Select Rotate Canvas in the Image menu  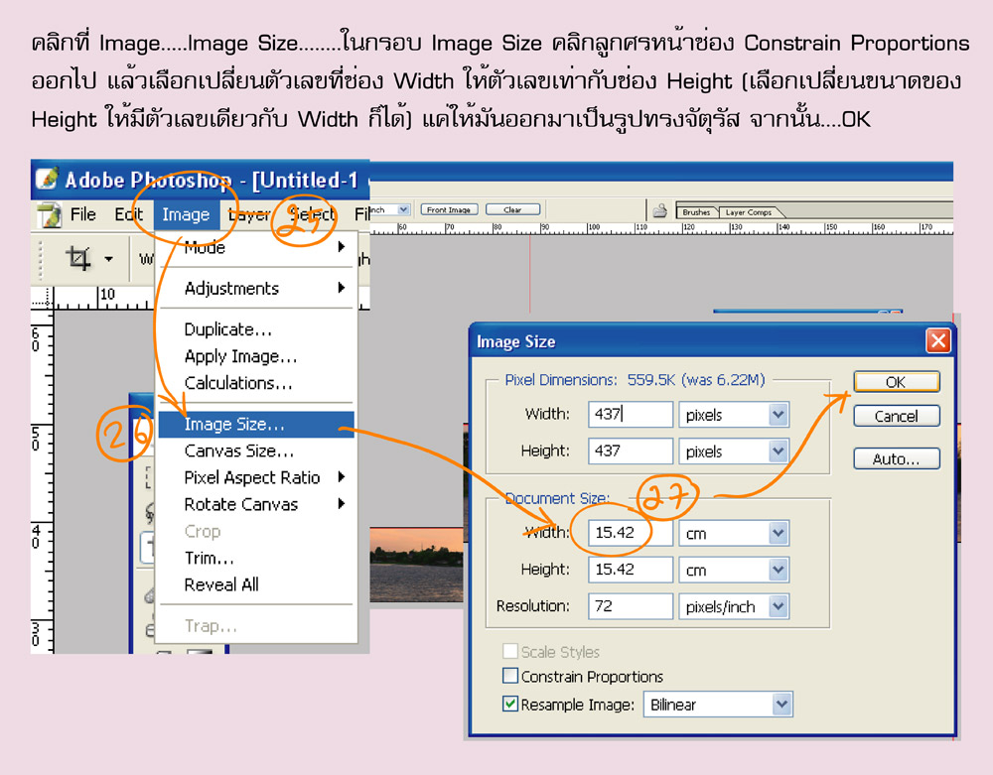[x=240, y=504]
